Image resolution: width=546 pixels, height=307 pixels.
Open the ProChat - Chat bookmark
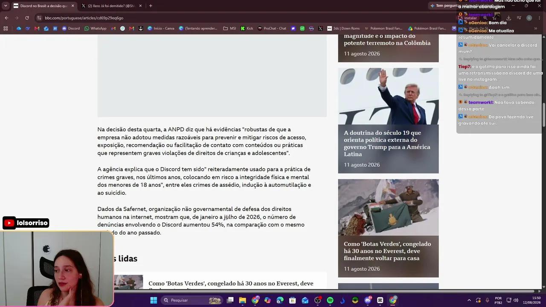[x=272, y=29]
